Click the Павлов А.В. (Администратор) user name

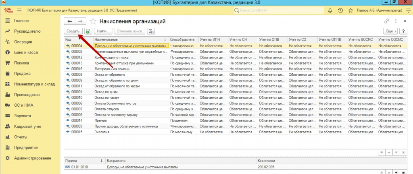coord(380,10)
